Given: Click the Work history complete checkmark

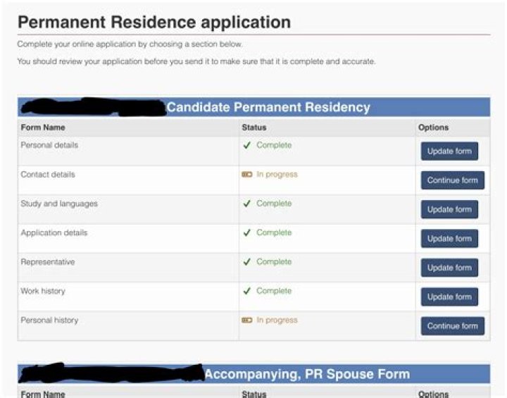Looking at the screenshot, I should pos(247,291).
